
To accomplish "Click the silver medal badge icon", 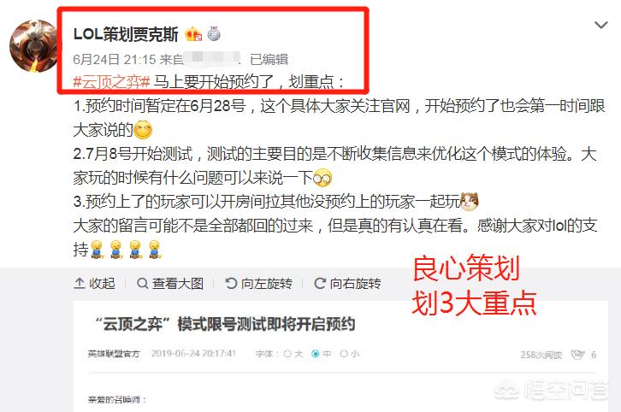I will 214,34.
